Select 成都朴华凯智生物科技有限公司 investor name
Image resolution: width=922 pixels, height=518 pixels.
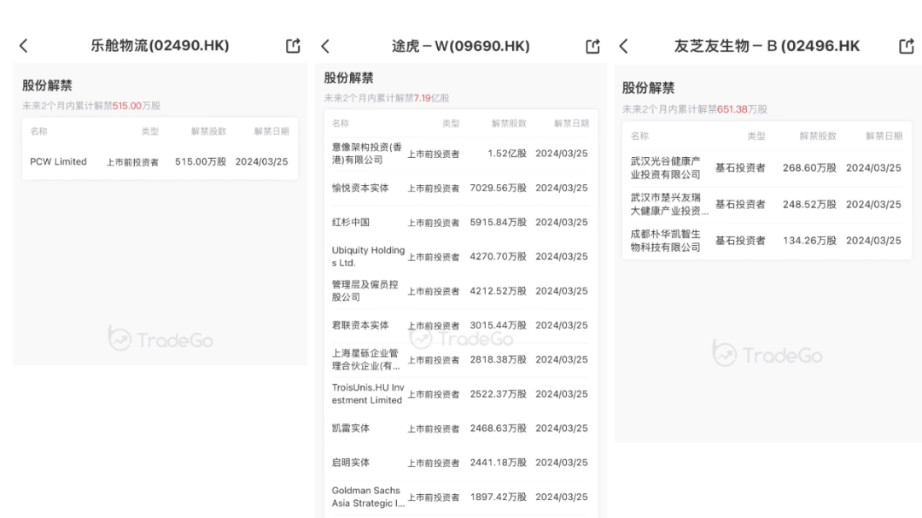pyautogui.click(x=666, y=241)
